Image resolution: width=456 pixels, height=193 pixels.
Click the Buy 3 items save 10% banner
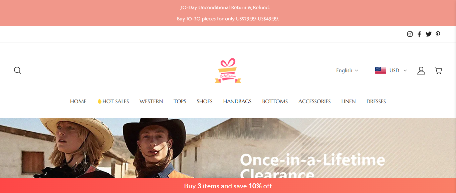click(x=228, y=186)
